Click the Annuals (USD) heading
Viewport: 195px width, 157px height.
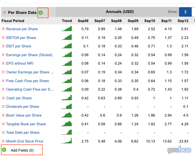(x=120, y=11)
